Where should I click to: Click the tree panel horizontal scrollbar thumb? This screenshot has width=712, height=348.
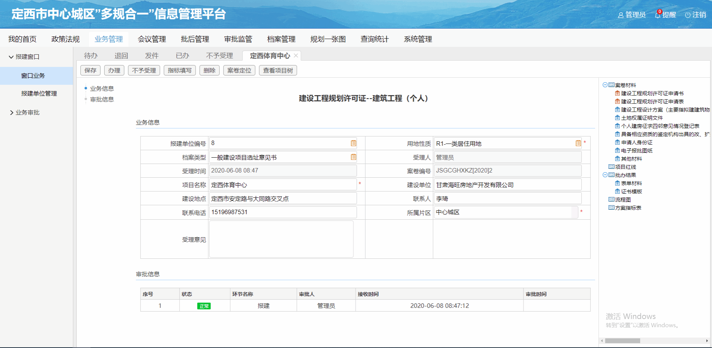pyautogui.click(x=622, y=341)
